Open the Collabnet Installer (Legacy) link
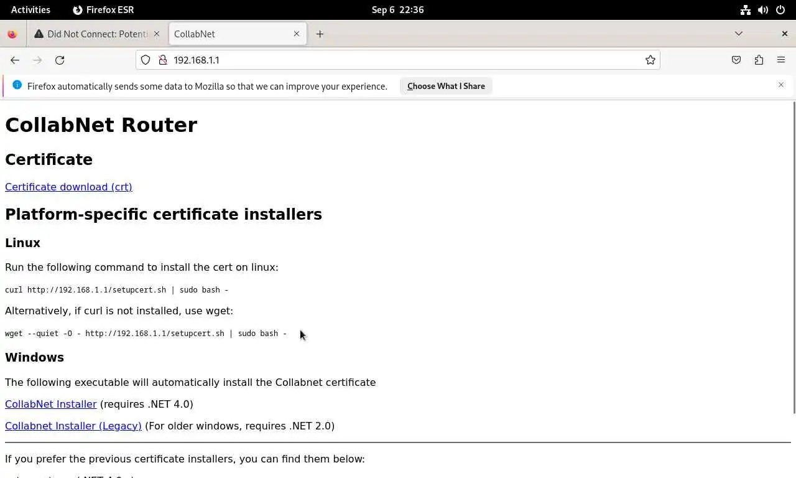The image size is (796, 478). (73, 426)
